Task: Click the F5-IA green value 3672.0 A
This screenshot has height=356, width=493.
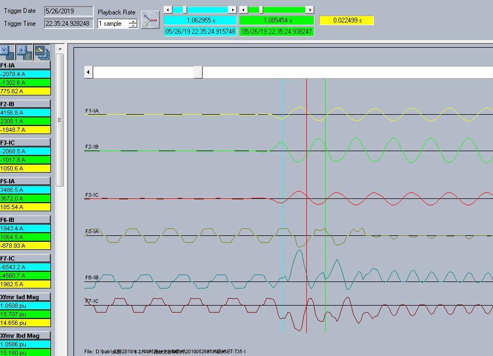Action: [x=25, y=198]
